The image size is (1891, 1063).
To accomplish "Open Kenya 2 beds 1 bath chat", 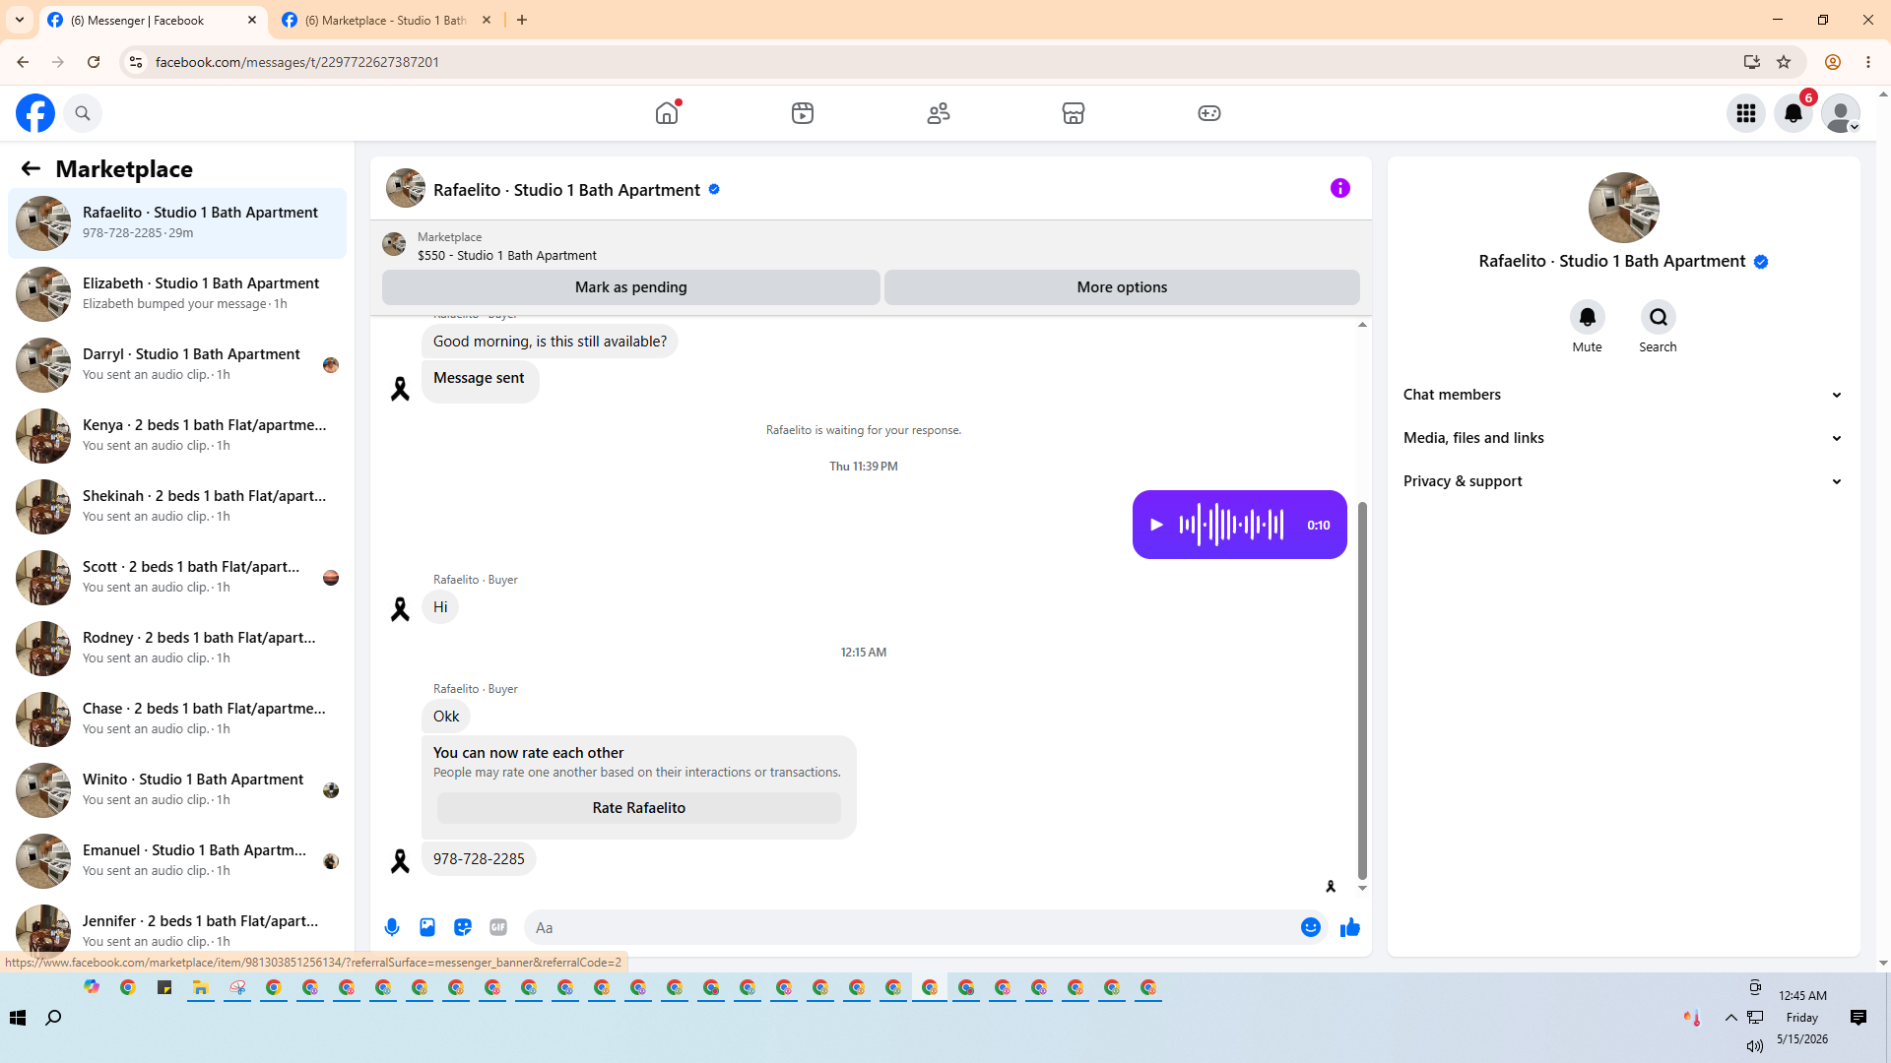I will click(x=177, y=436).
